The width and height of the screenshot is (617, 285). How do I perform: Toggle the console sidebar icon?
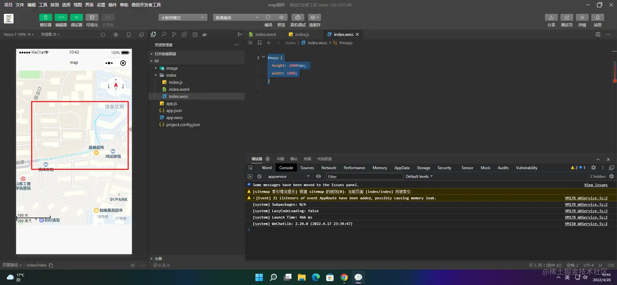pyautogui.click(x=250, y=176)
